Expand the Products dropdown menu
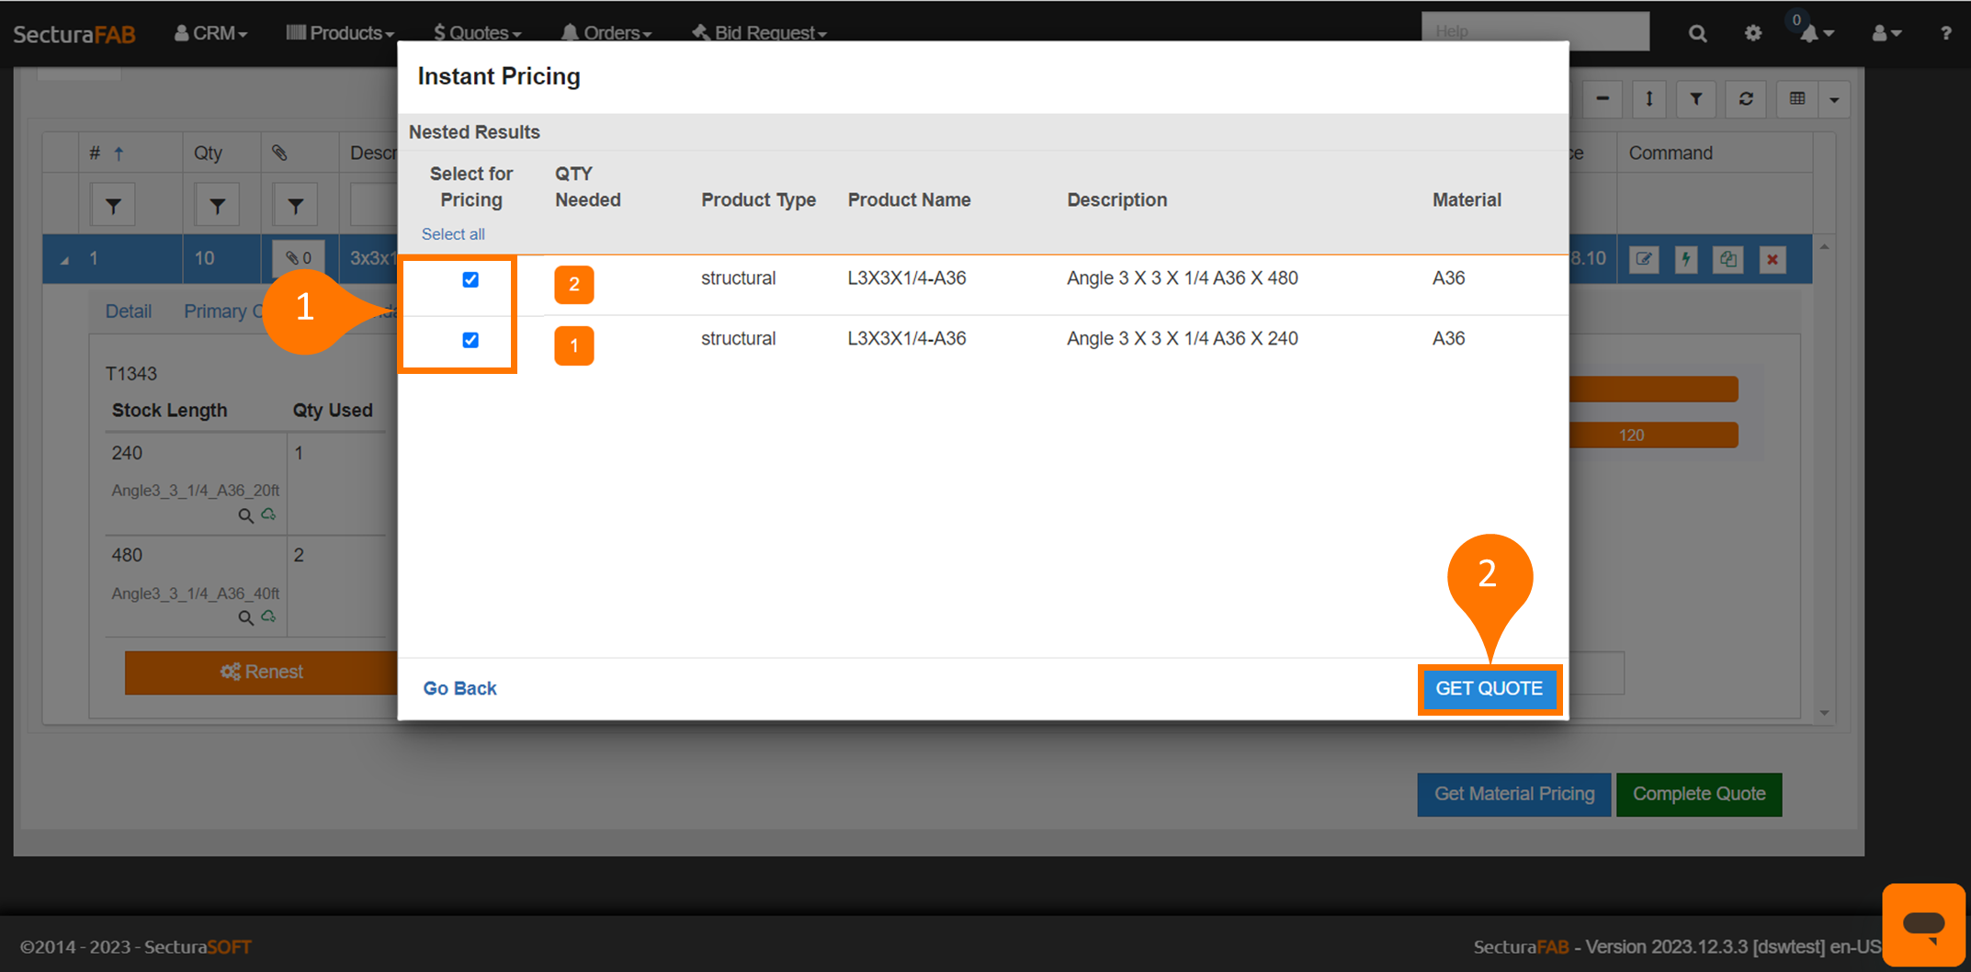The image size is (1971, 972). (340, 34)
